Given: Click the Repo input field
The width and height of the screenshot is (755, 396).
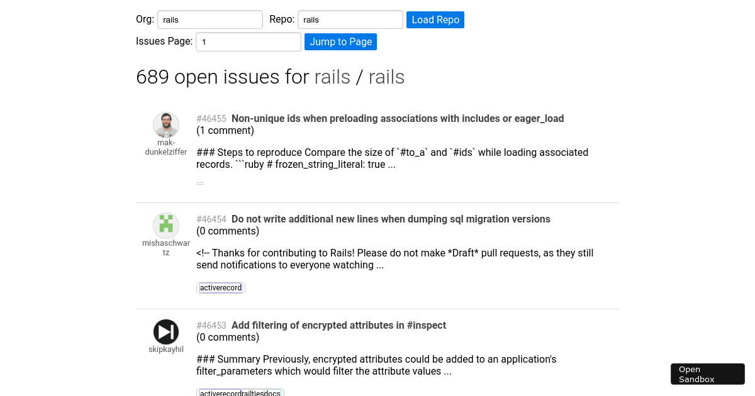Looking at the screenshot, I should click(x=350, y=19).
